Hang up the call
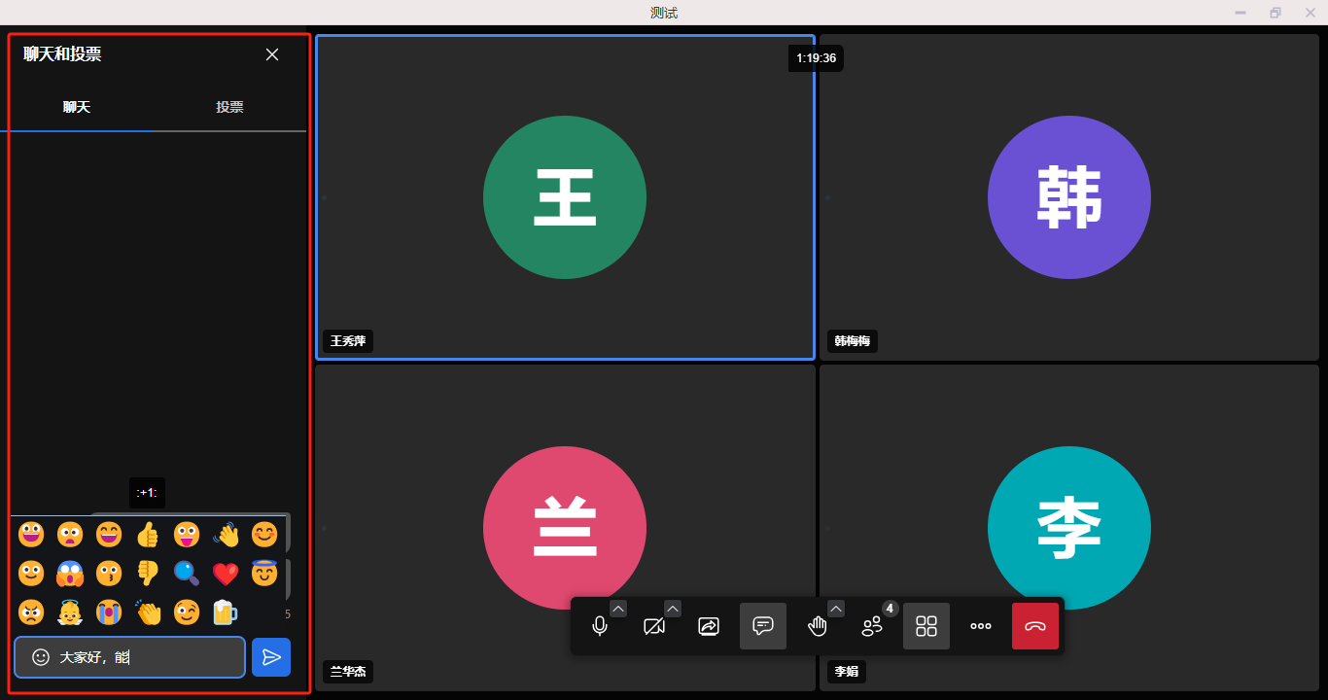 pos(1035,626)
